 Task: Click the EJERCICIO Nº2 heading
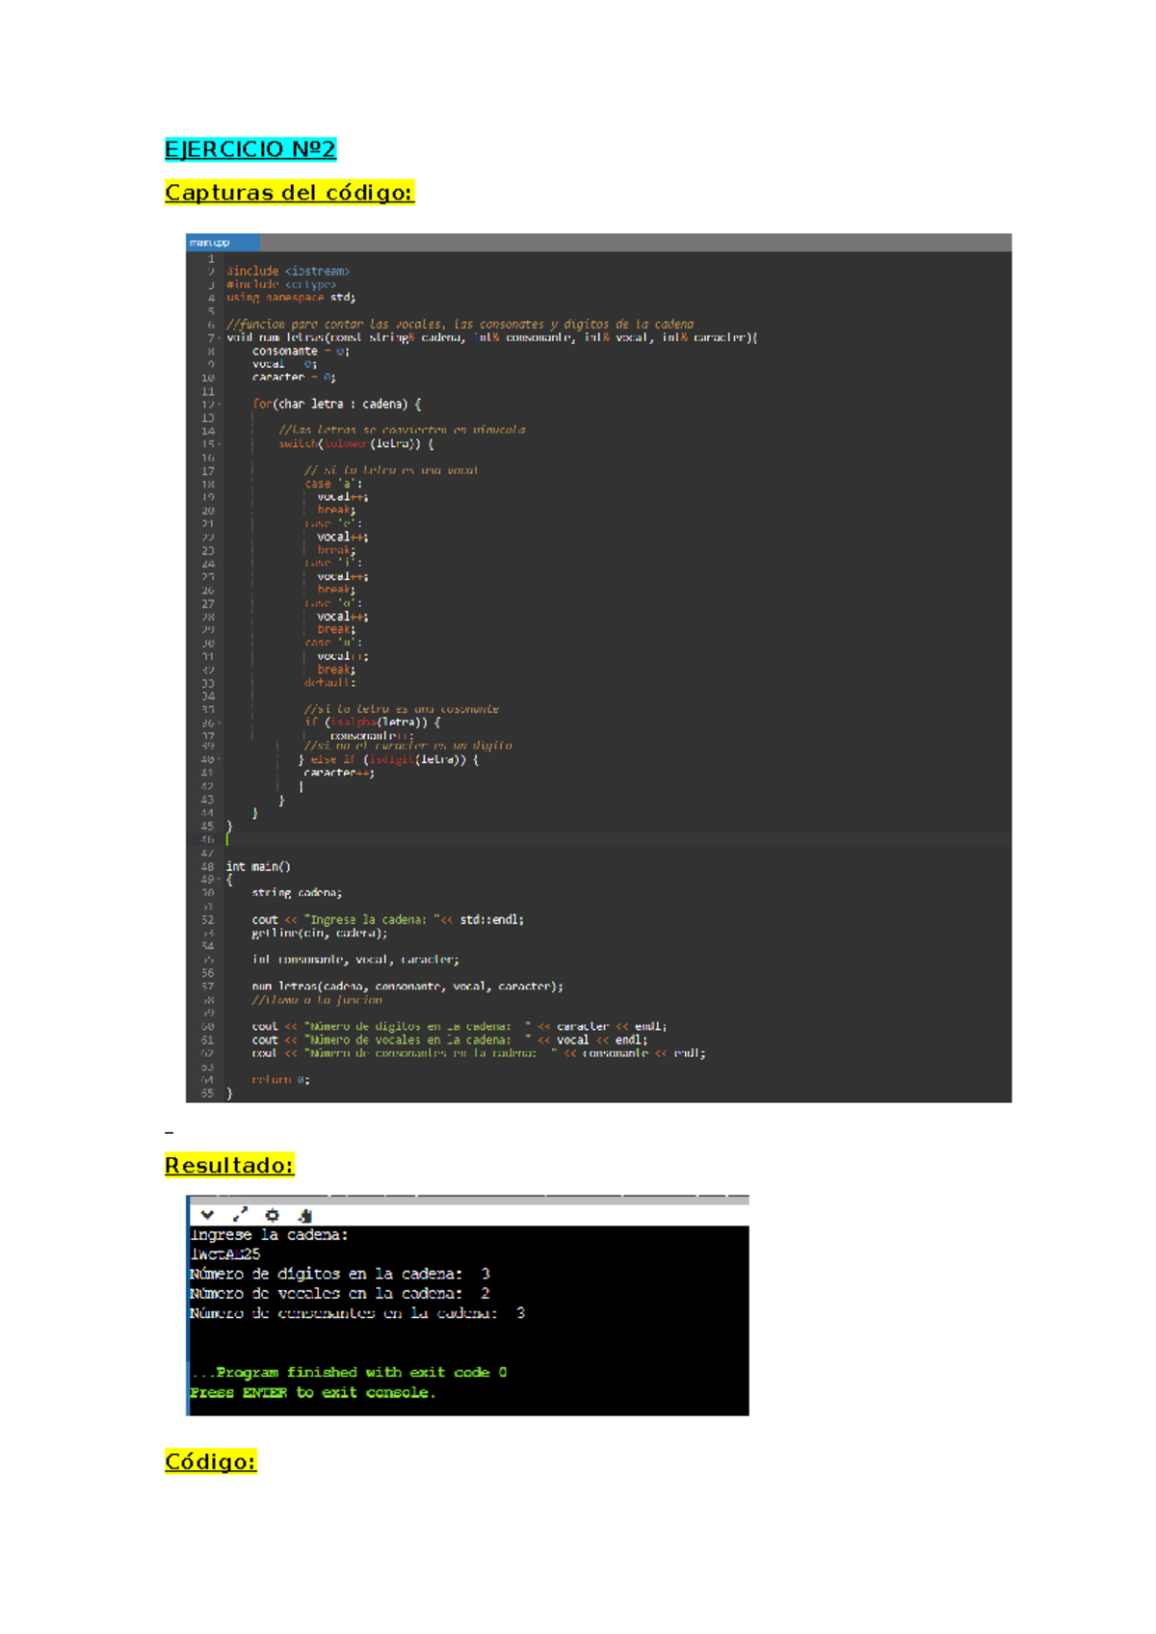click(x=250, y=149)
